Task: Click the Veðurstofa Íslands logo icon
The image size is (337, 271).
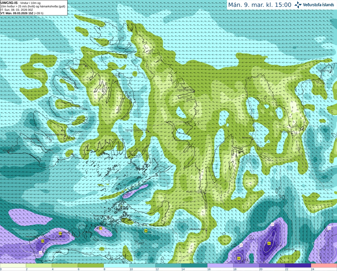Action: (x=298, y=5)
